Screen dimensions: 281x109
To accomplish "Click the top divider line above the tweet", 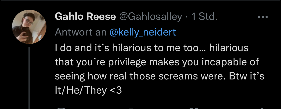I will click(x=140, y=1).
